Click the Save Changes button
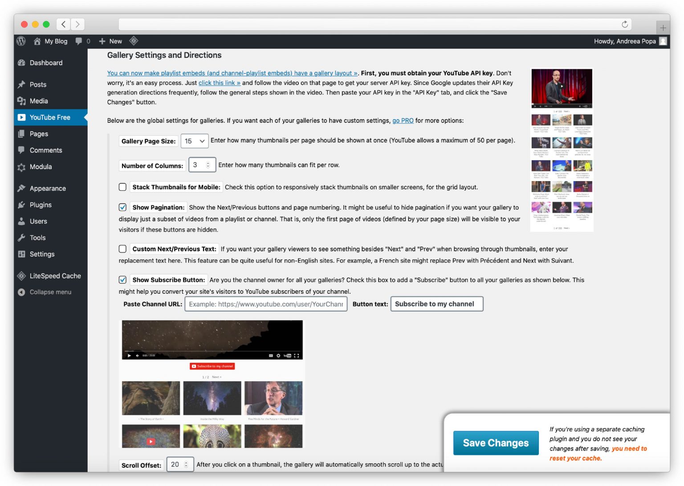The width and height of the screenshot is (684, 486). 496,443
